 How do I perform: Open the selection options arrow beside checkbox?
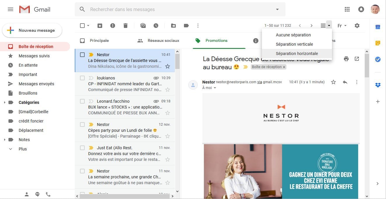88,26
